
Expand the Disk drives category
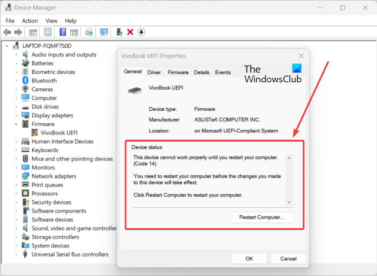pyautogui.click(x=16, y=107)
